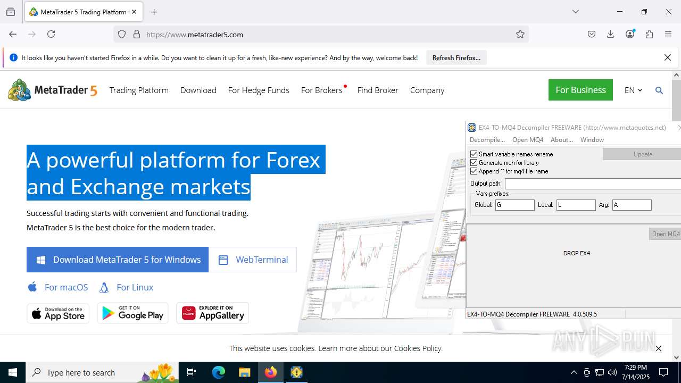Open Firefox recent browsing list icon
681x383 pixels.
pyautogui.click(x=11, y=12)
